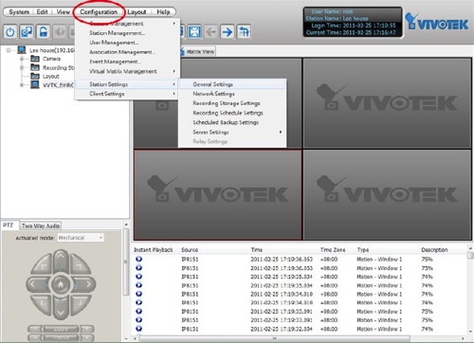Choose Station Management menu item
Viewport: 474px width, 343px height.
coord(127,33)
